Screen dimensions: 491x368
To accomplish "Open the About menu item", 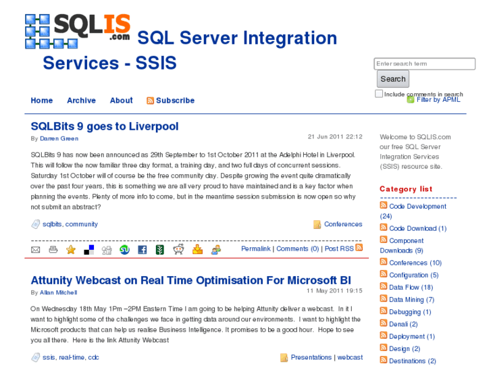I will point(121,101).
